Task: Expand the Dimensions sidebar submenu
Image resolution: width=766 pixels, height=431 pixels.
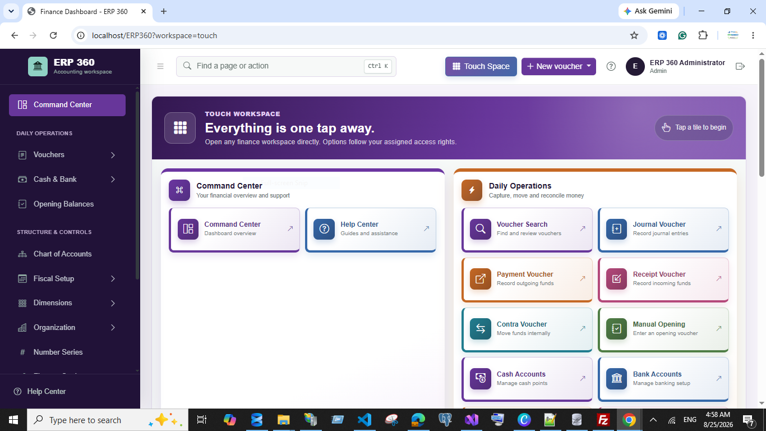Action: 113,303
